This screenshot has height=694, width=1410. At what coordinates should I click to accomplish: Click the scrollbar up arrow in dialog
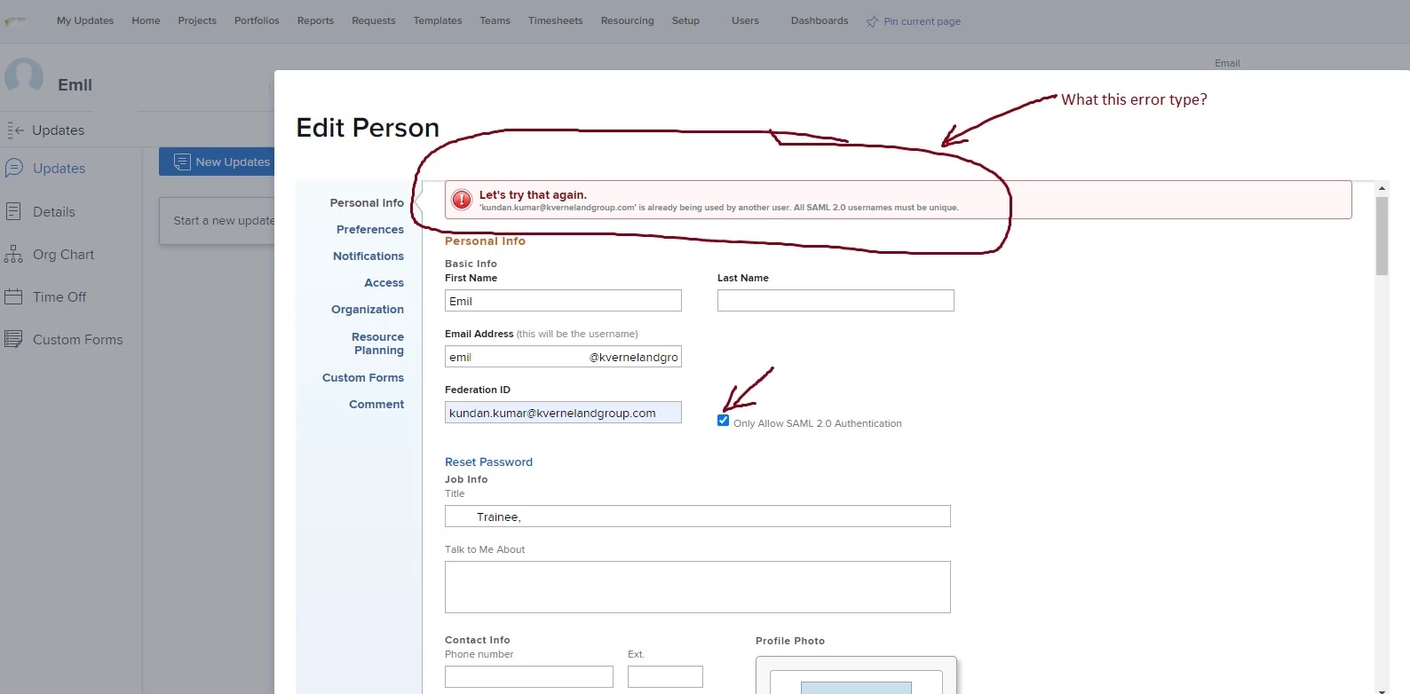pyautogui.click(x=1382, y=188)
